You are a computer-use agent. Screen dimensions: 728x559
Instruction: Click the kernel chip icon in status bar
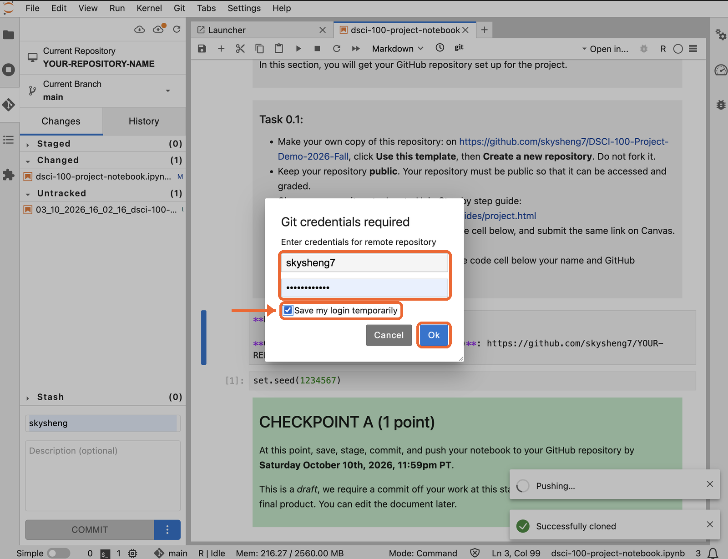tap(132, 554)
